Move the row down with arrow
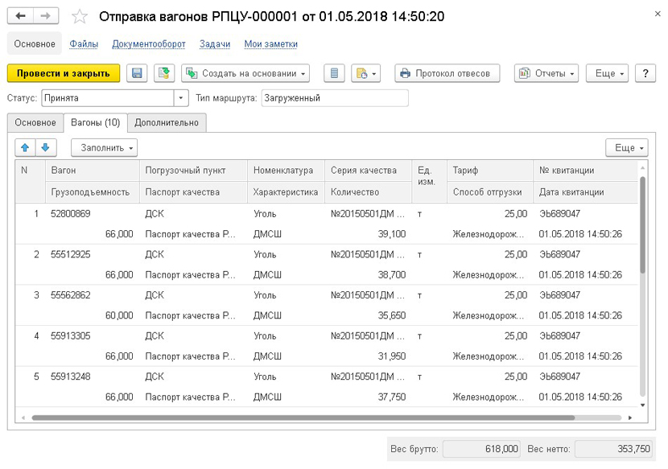668x469 pixels. pyautogui.click(x=46, y=148)
